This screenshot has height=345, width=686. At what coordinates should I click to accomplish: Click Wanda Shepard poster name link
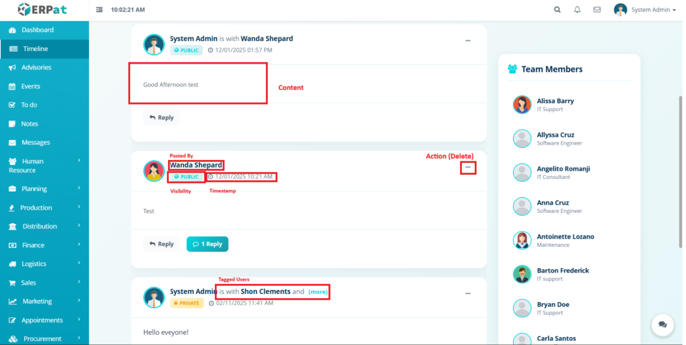[x=196, y=165]
